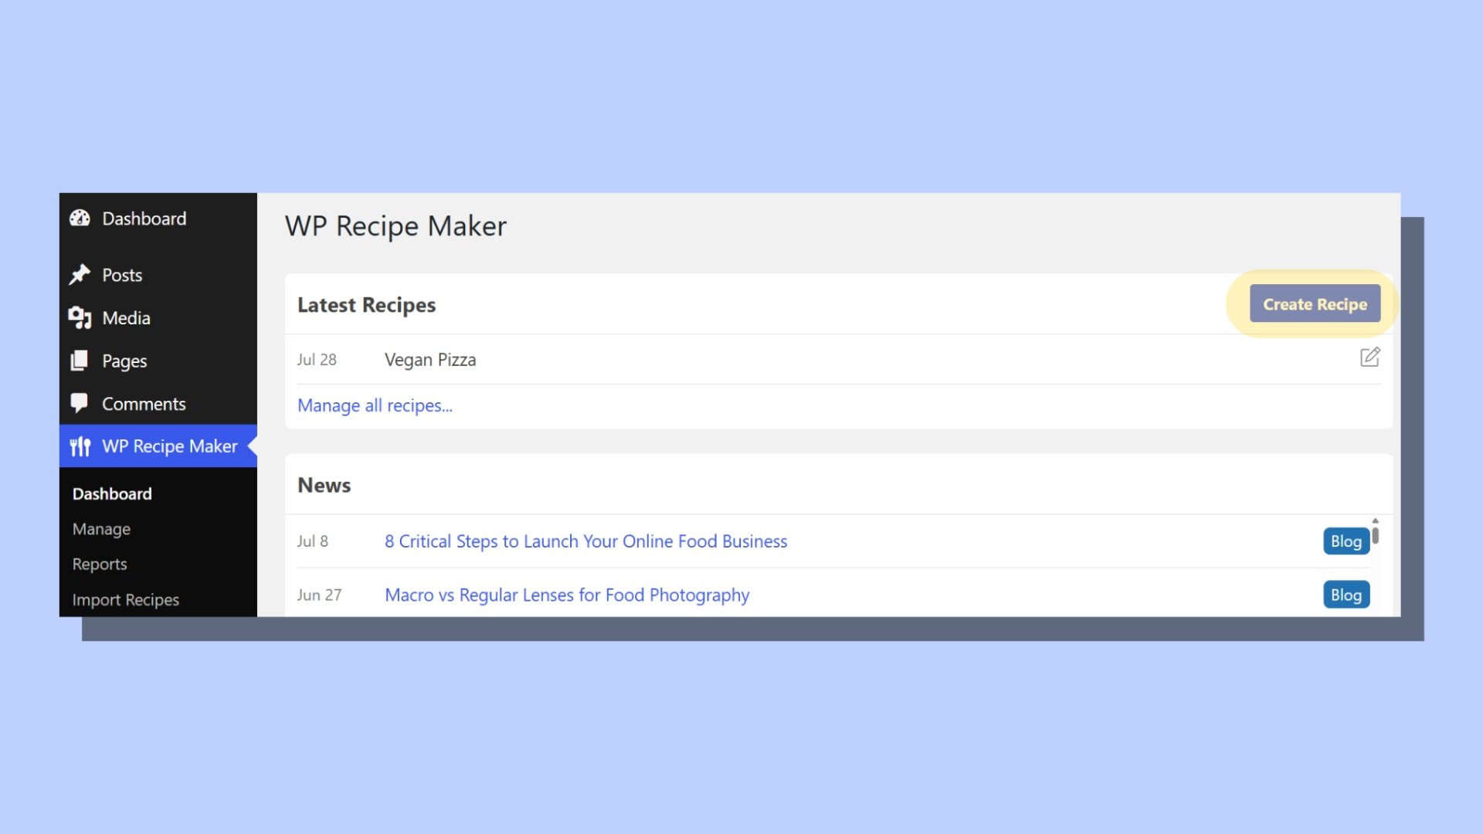Click the Posts pushpin icon

pos(80,275)
